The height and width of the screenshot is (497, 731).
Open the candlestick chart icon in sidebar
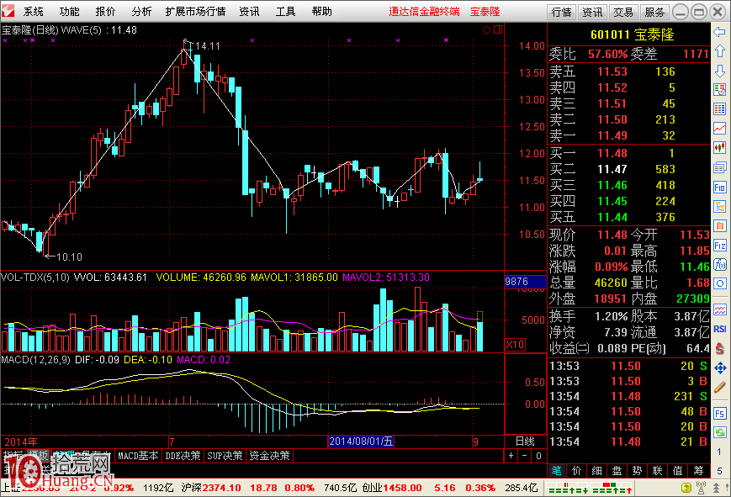click(x=720, y=148)
